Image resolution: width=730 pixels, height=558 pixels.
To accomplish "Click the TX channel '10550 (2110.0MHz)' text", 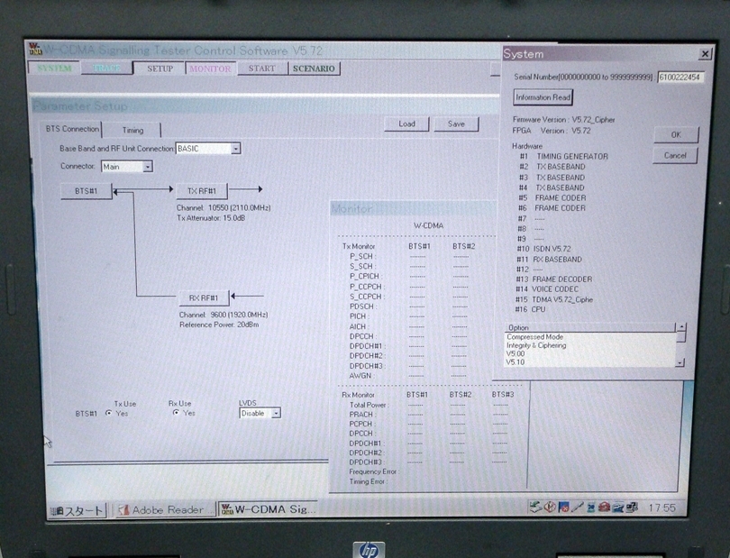I will point(240,207).
